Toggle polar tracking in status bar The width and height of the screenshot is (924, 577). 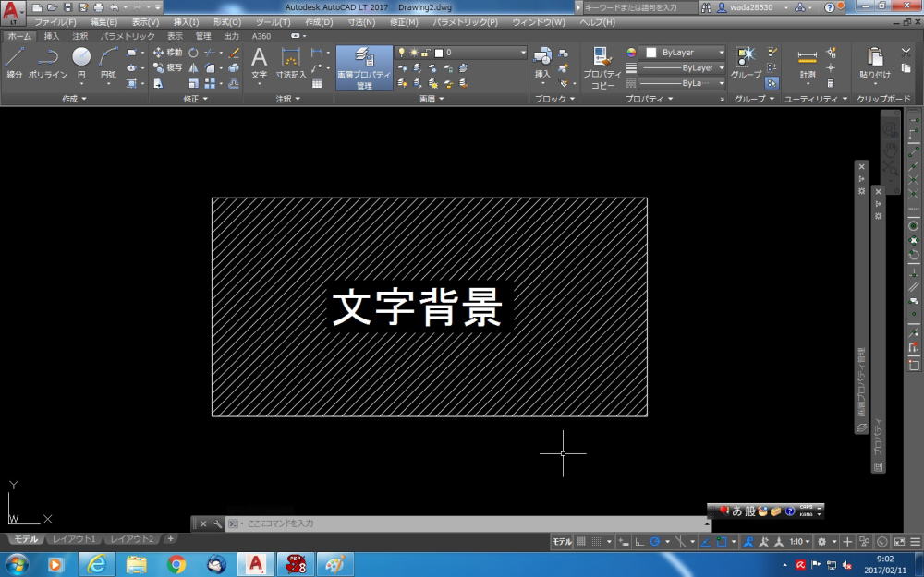(x=655, y=542)
